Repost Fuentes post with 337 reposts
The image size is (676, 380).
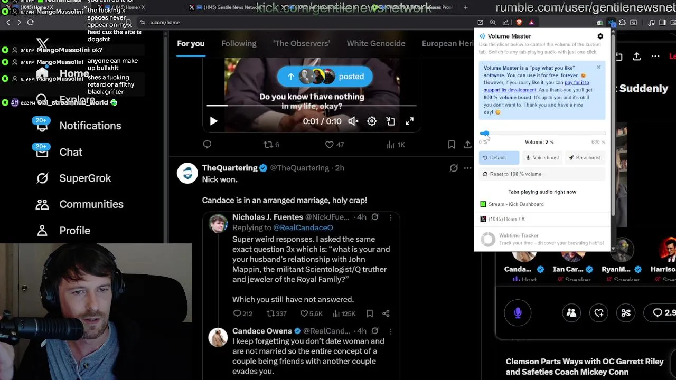click(x=276, y=313)
